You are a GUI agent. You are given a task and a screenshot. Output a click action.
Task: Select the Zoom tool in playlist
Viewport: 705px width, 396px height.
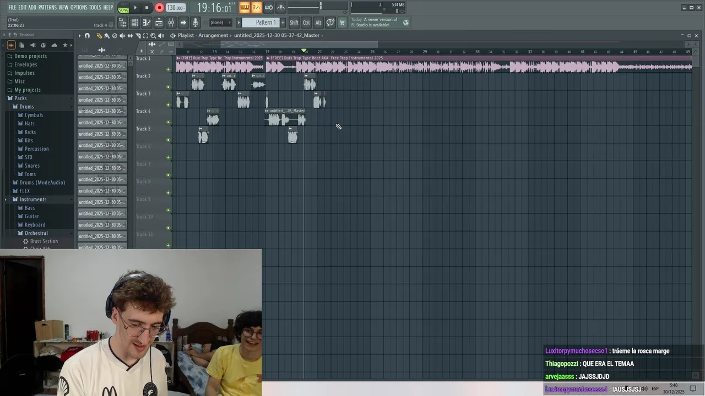coord(153,35)
